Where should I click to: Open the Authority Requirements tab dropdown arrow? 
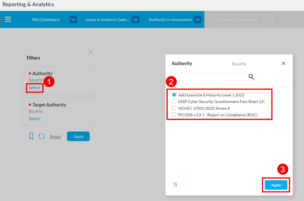(x=268, y=20)
